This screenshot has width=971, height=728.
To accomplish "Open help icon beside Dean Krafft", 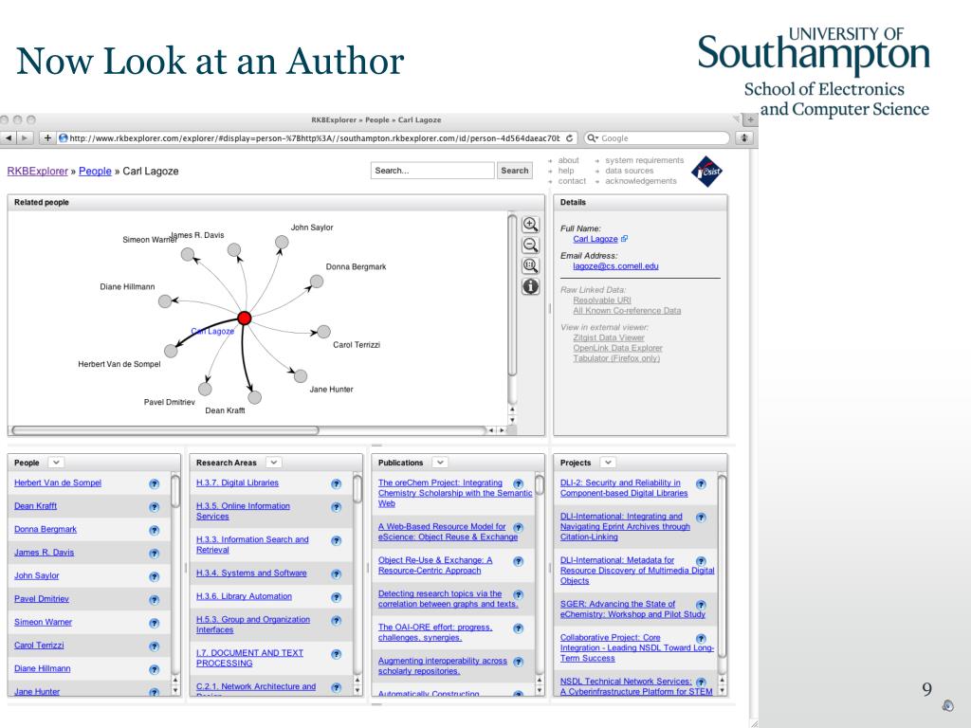I will coord(155,507).
